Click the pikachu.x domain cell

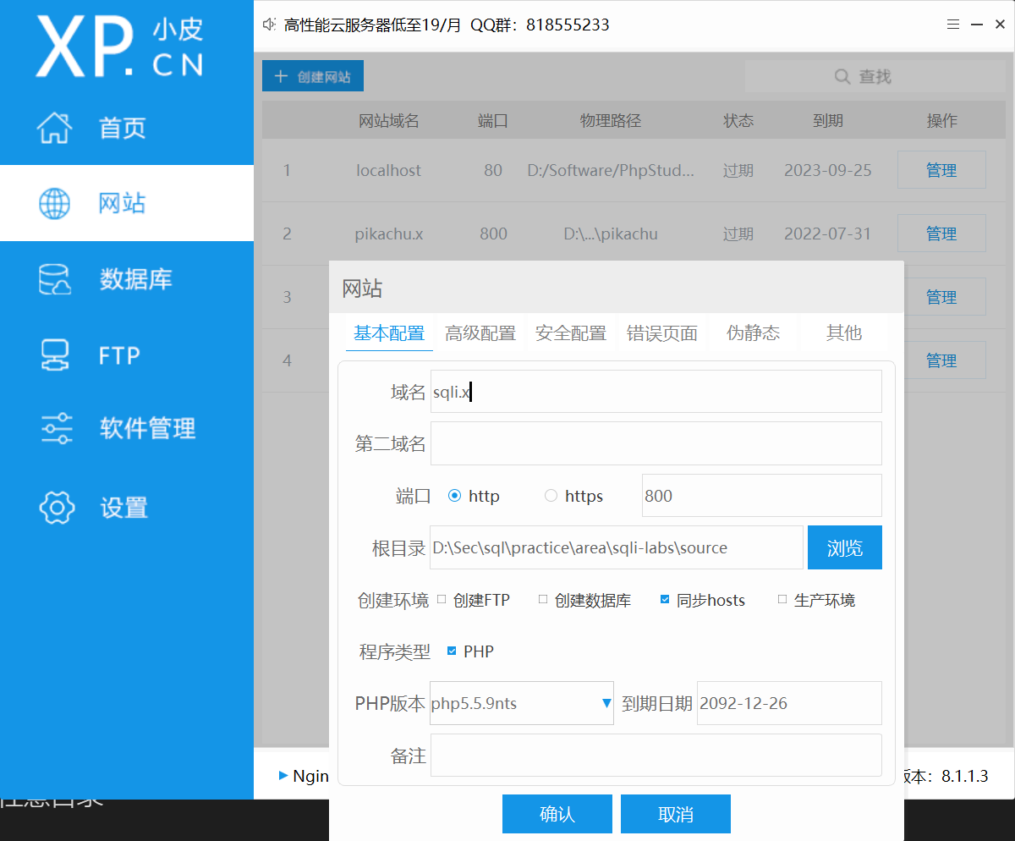(x=388, y=234)
